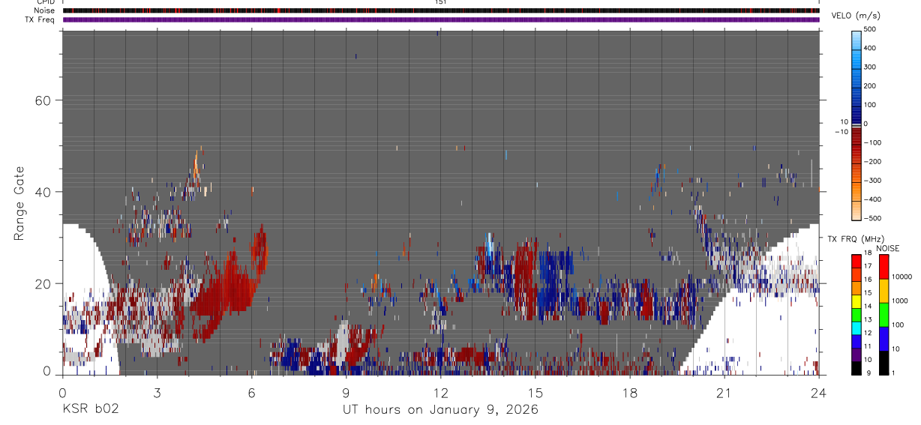
Task: Click the purple TX Freq strip above the plot
Action: click(x=441, y=19)
